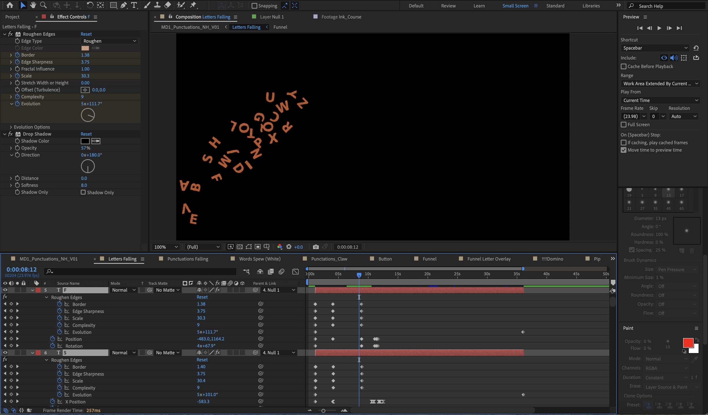Select the Hand tool
The width and height of the screenshot is (708, 415).
tap(33, 5)
